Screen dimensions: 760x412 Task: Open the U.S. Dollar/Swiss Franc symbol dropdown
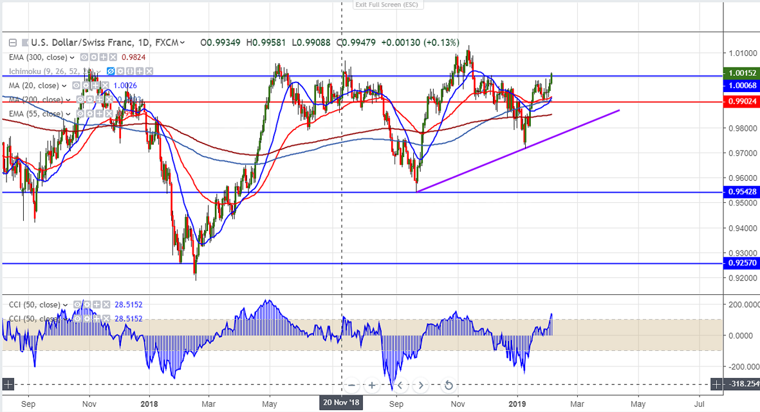click(x=182, y=42)
